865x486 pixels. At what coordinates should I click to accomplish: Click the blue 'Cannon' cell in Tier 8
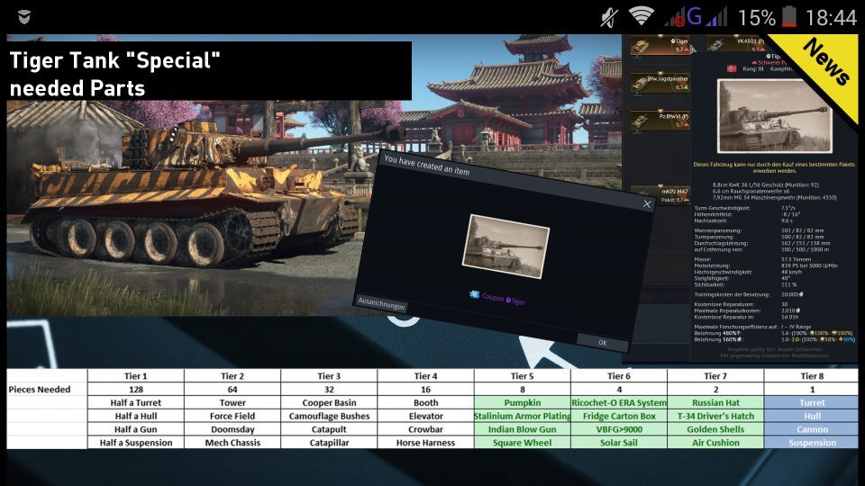click(812, 429)
